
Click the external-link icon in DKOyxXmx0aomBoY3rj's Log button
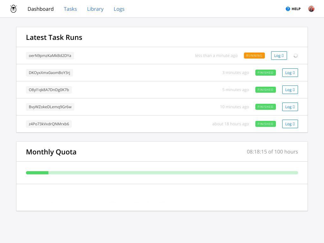(x=294, y=72)
